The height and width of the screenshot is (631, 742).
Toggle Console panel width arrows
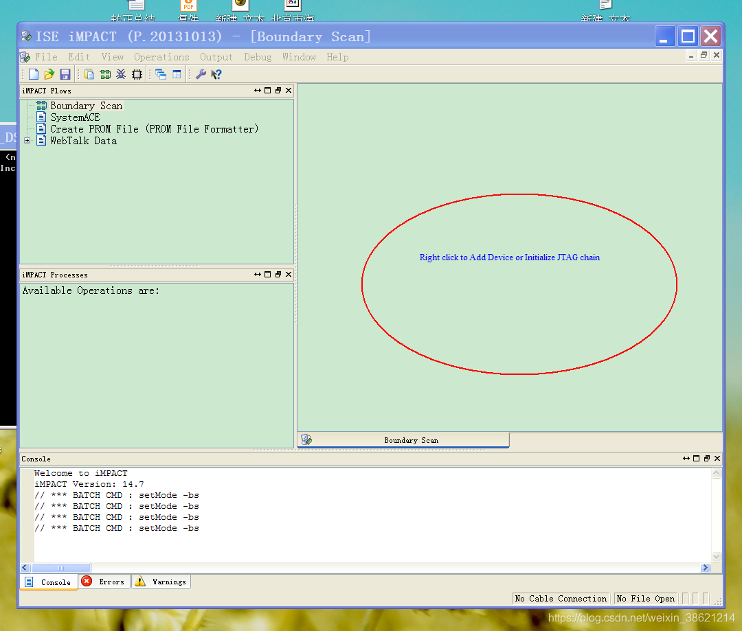[686, 459]
